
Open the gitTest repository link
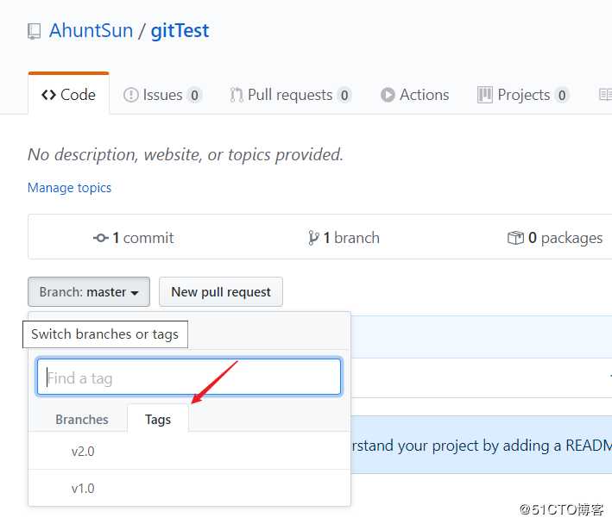tap(180, 31)
